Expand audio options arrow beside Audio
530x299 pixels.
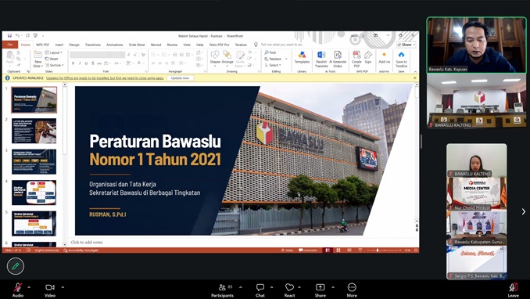tap(29, 287)
